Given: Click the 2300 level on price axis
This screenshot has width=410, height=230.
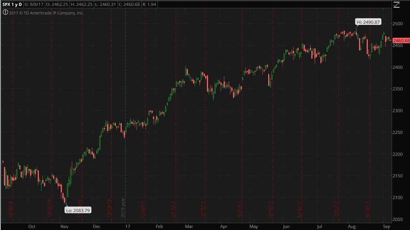Looking at the screenshot, I should click(399, 111).
